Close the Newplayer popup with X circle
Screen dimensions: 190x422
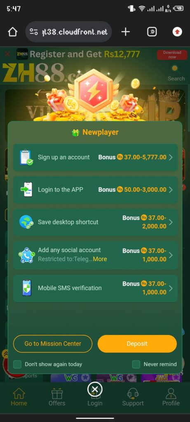pyautogui.click(x=95, y=389)
